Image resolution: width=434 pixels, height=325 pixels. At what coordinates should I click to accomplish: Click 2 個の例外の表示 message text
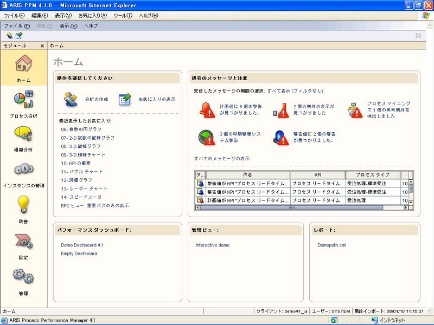(314, 109)
